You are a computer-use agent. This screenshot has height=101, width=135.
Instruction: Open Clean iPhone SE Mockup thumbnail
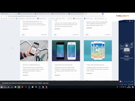tap(66, 51)
